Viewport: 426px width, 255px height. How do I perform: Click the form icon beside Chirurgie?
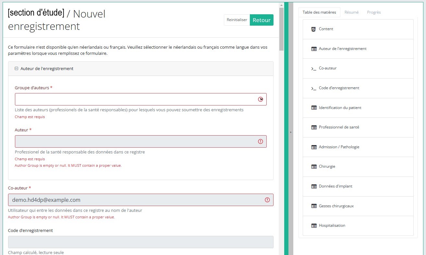pyautogui.click(x=314, y=167)
